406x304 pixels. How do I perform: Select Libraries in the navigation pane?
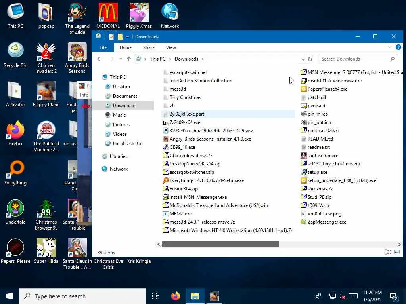(x=118, y=156)
